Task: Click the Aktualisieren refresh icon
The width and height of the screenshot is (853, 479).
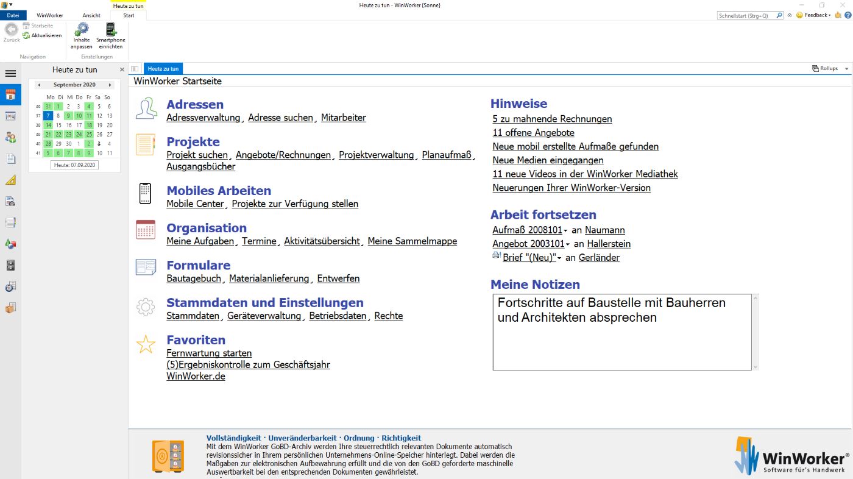Action: [x=26, y=35]
